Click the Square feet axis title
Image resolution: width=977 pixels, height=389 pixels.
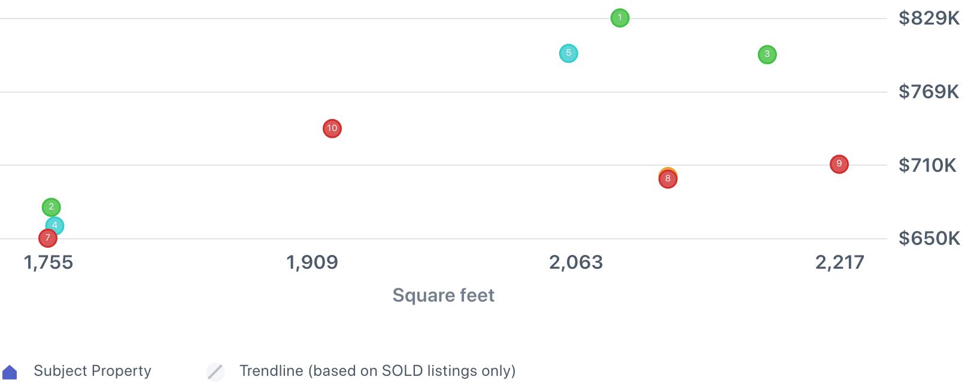[x=443, y=295]
